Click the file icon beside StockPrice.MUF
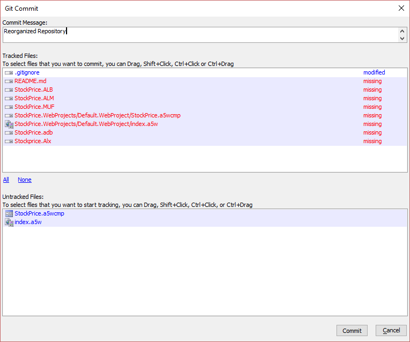 (9, 107)
